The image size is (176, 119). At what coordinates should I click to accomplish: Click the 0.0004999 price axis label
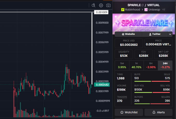point(102,62)
